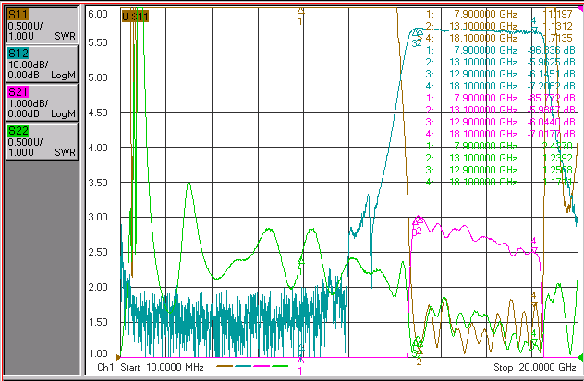This screenshot has width=584, height=381.
Task: Click S22 readout value '1.2508'
Action: pyautogui.click(x=557, y=170)
